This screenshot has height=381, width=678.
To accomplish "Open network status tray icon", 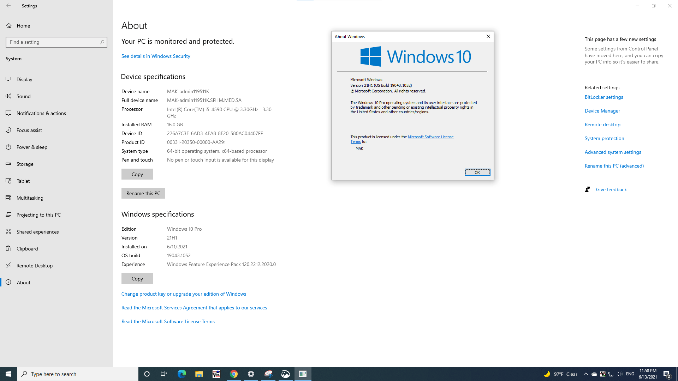I will pyautogui.click(x=611, y=374).
